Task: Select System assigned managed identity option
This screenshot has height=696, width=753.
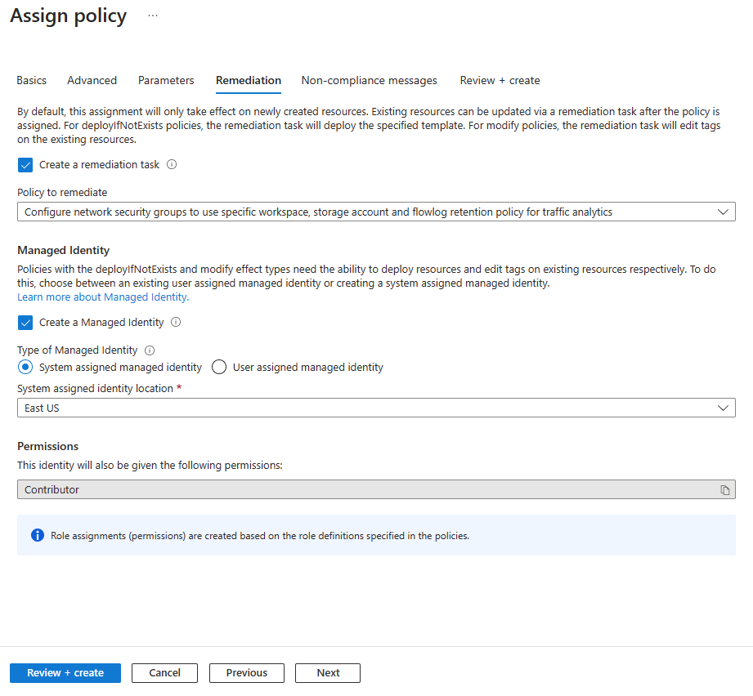Action: point(25,367)
